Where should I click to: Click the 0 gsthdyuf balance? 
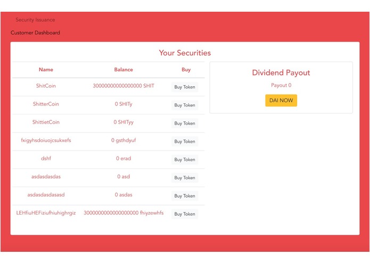click(x=124, y=141)
